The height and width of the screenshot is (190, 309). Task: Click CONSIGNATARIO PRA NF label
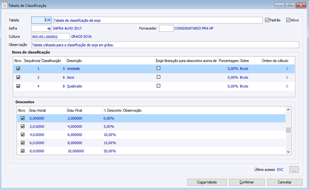click(194, 28)
